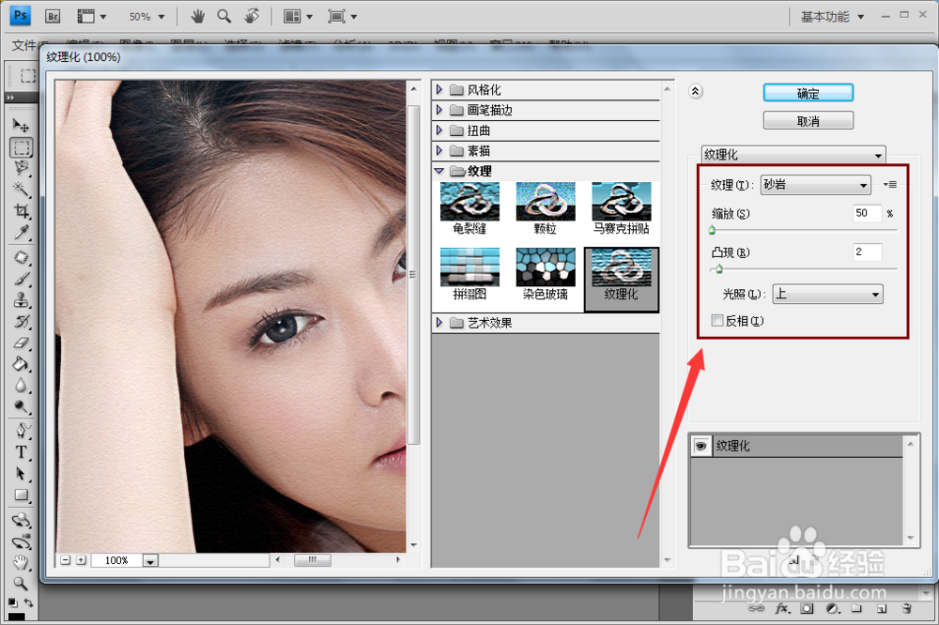
Task: Select the Blur tool
Action: point(21,386)
